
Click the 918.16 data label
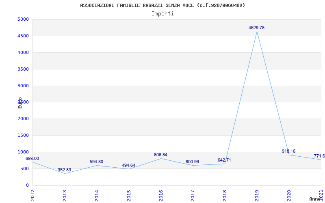click(288, 151)
